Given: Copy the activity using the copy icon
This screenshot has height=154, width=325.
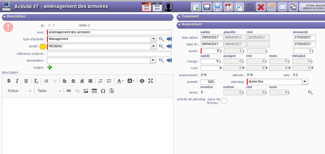Looking at the screenshot, I should (x=239, y=7).
